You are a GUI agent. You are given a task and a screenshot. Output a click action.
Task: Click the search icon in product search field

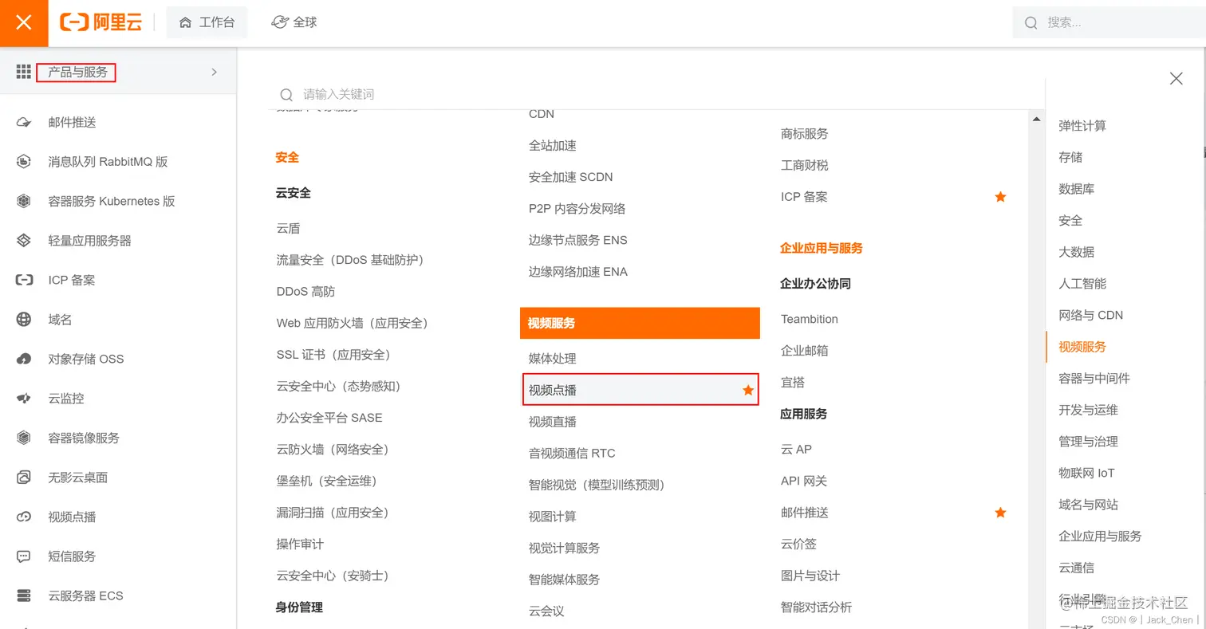pyautogui.click(x=286, y=94)
